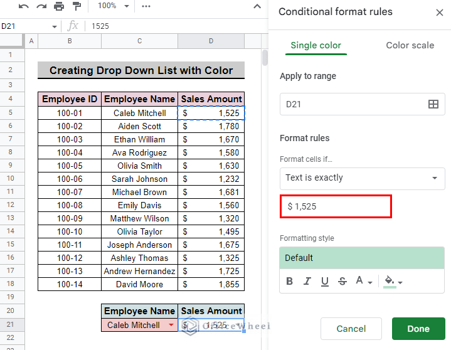Click cell 100-04
Viewport: 451px width, 350px height.
tap(70, 152)
